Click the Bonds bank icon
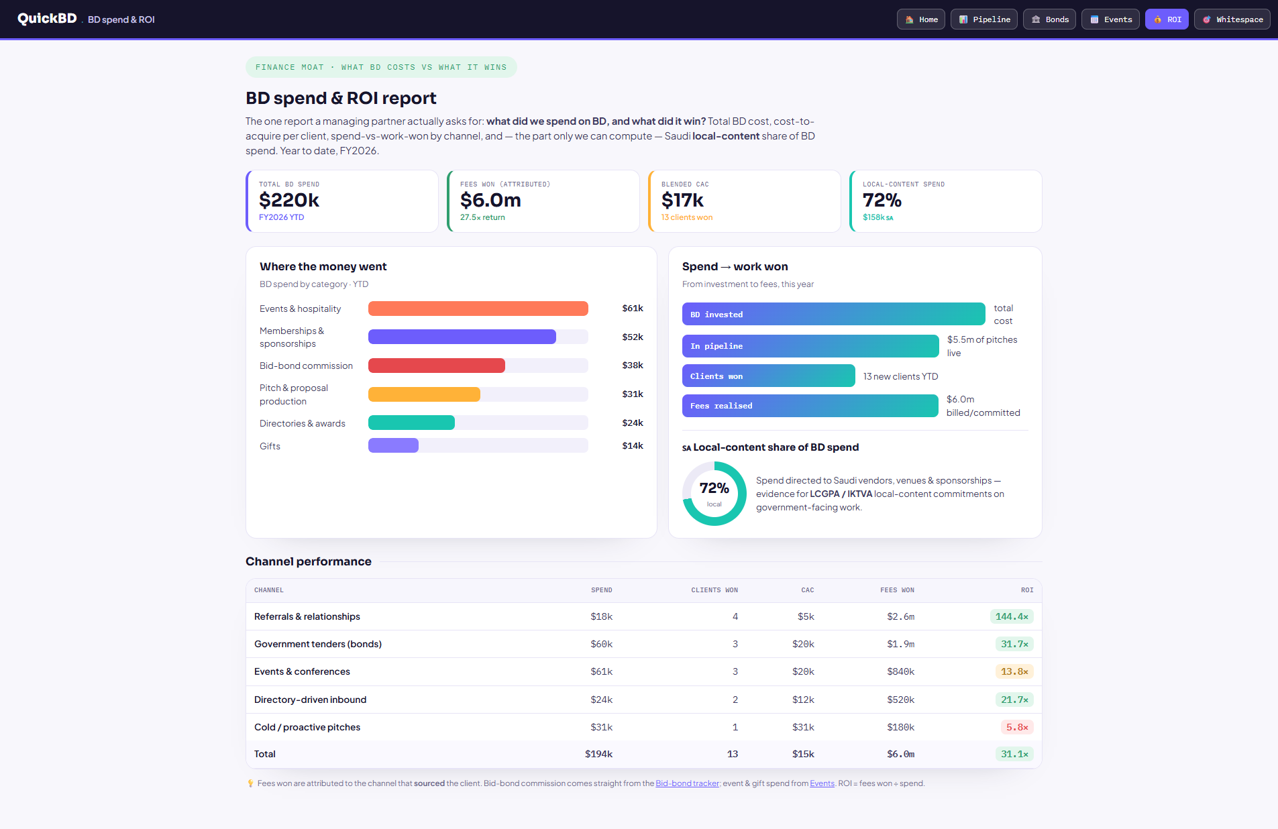The width and height of the screenshot is (1278, 829). (x=1036, y=19)
